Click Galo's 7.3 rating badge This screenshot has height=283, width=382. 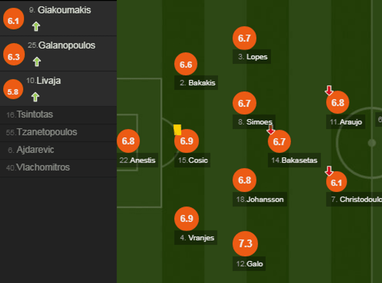pos(245,244)
